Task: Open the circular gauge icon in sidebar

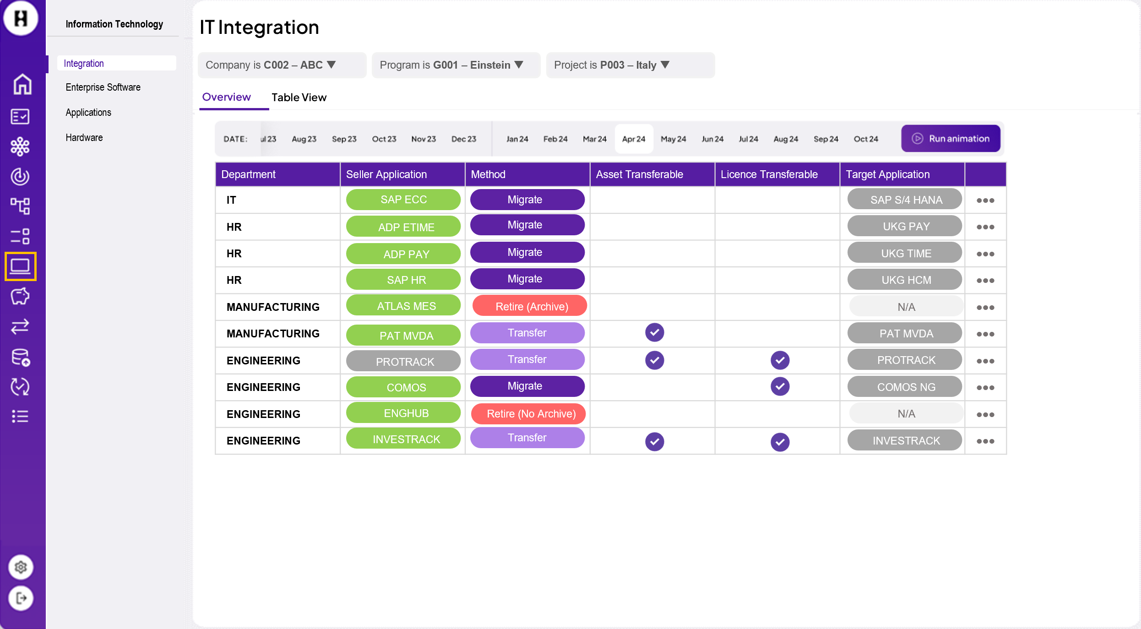Action: pyautogui.click(x=20, y=176)
